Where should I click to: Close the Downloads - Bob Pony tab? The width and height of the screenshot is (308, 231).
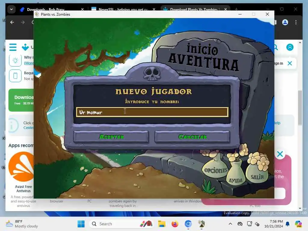(x=82, y=9)
